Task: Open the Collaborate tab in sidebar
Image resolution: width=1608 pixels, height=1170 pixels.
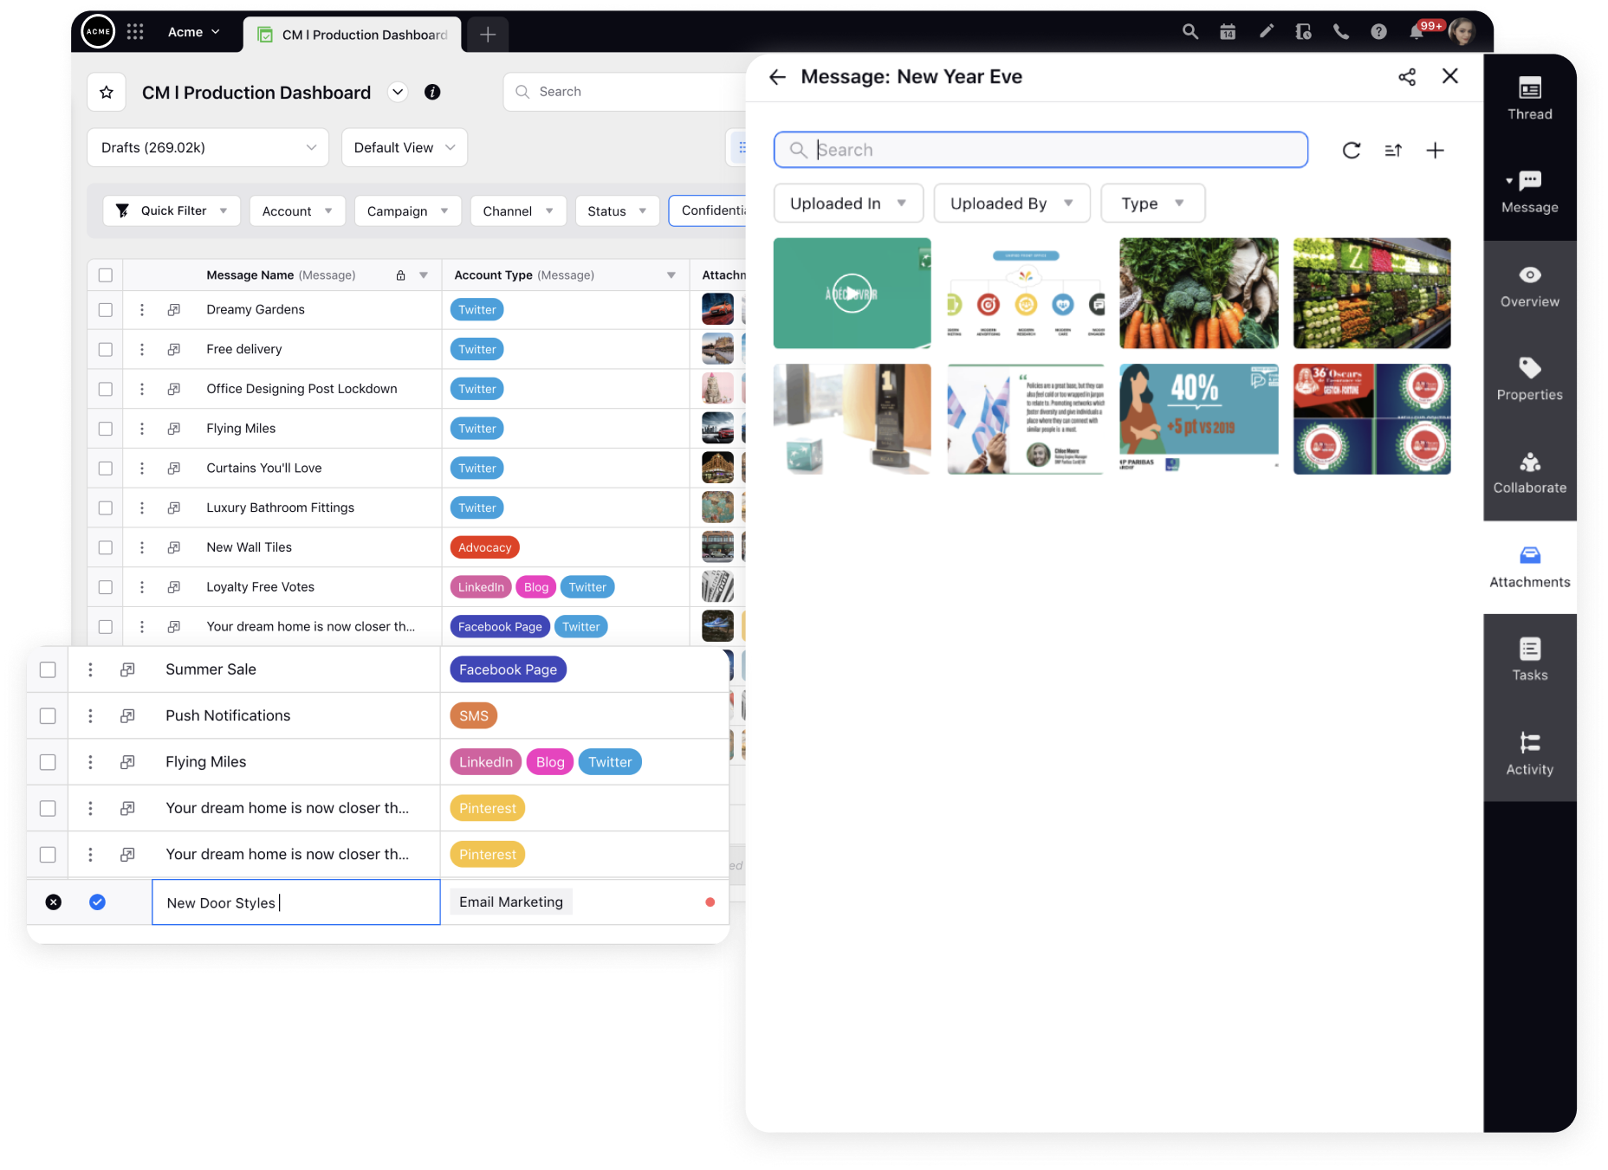Action: [1530, 474]
